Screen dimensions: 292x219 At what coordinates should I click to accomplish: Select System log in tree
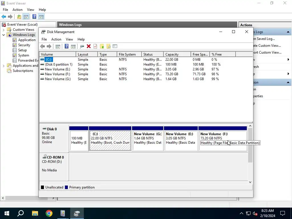[x=23, y=55]
